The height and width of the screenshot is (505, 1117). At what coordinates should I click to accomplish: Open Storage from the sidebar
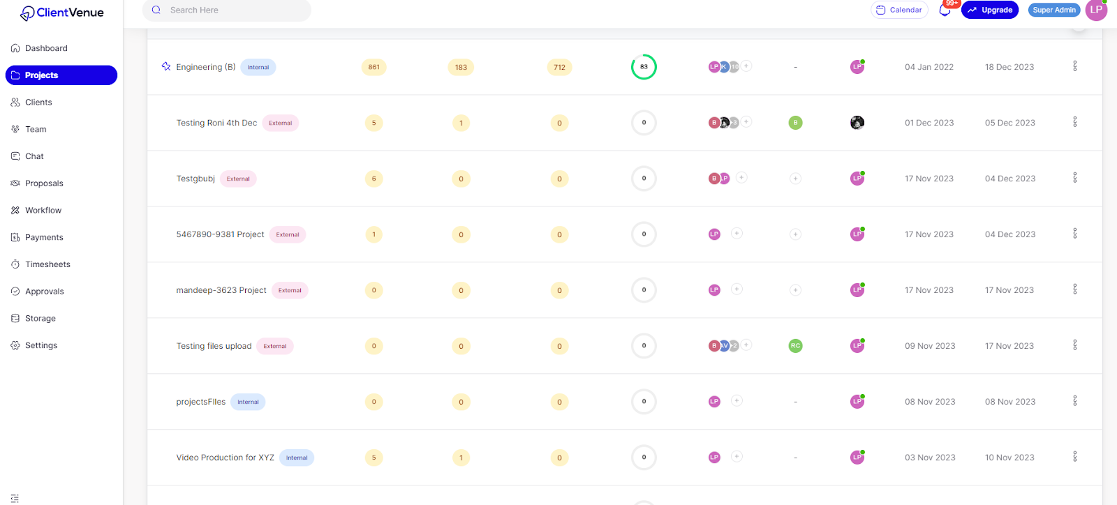click(x=40, y=318)
